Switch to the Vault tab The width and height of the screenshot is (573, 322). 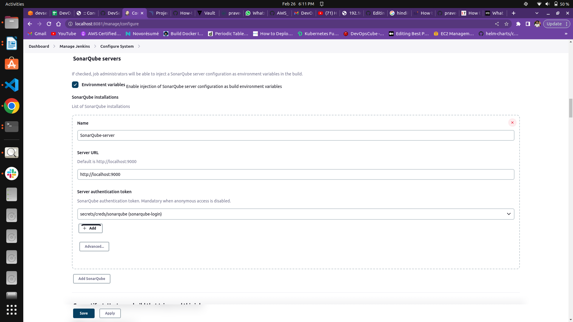pyautogui.click(x=207, y=13)
